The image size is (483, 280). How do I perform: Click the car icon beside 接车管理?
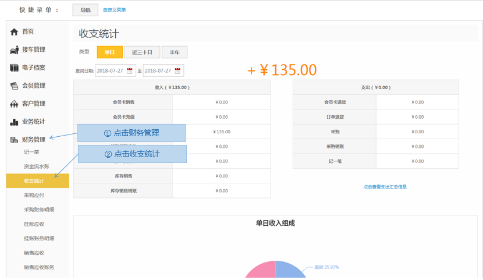click(x=15, y=50)
